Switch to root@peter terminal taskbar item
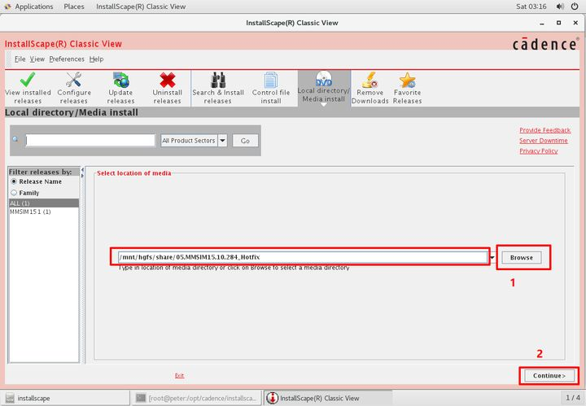586x406 pixels. [197, 398]
